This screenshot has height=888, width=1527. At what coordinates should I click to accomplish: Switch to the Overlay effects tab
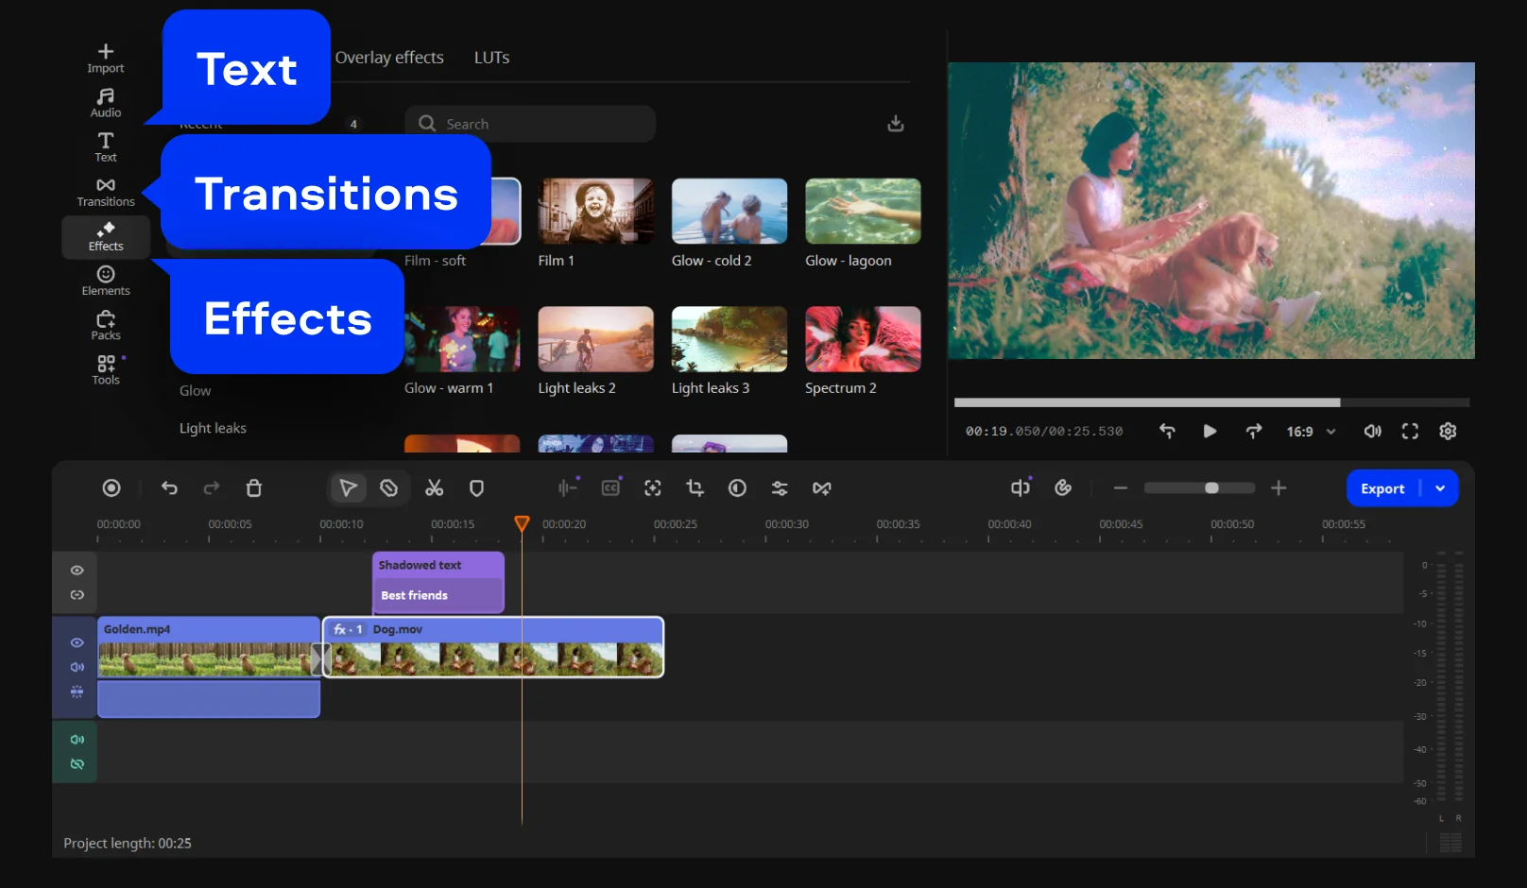click(389, 58)
